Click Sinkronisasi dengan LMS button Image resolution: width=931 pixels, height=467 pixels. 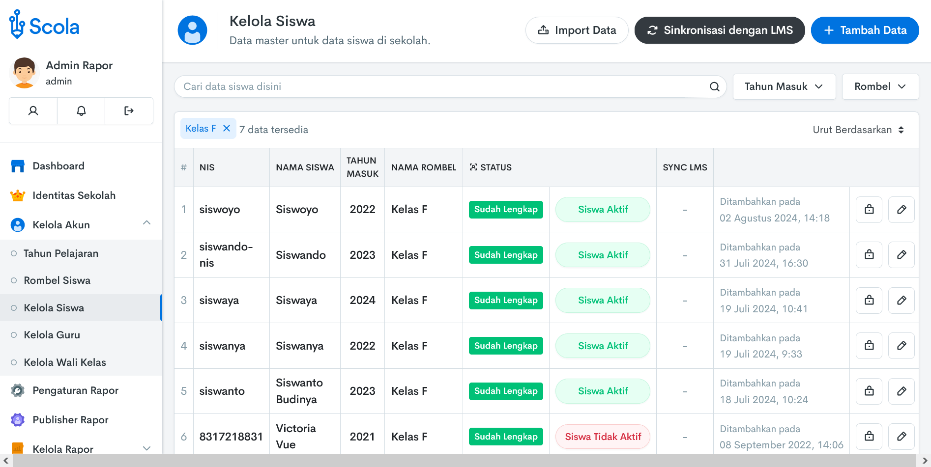719,30
